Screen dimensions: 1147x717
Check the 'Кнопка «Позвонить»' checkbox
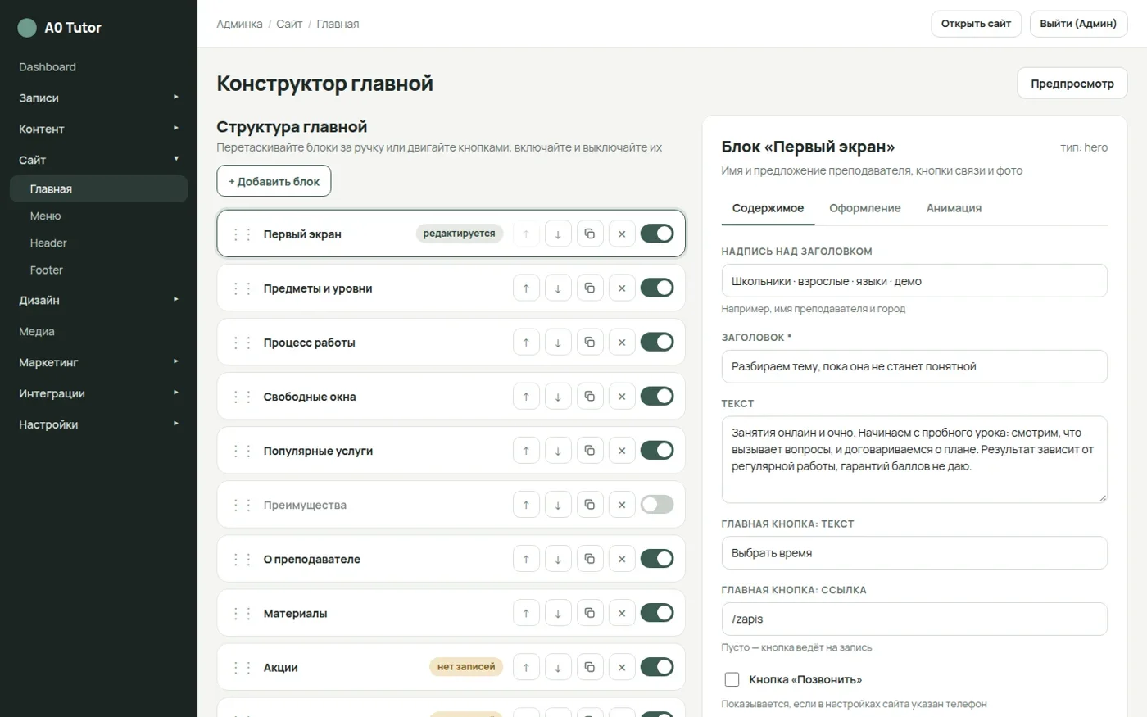click(732, 679)
